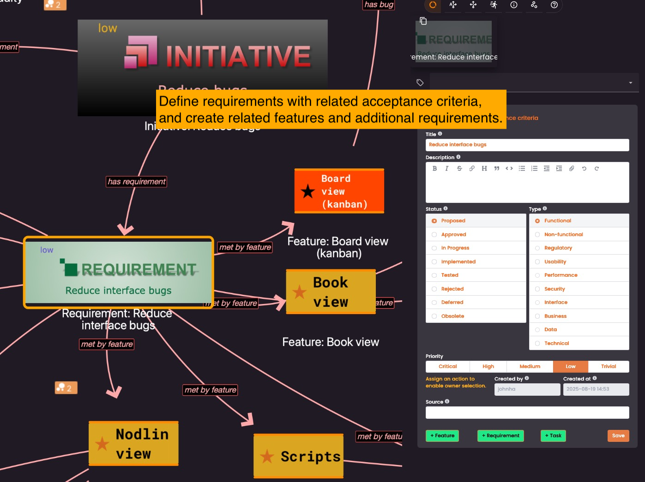Screen dimensions: 645x482
Task: Select the Security type radio button
Action: 537,289
